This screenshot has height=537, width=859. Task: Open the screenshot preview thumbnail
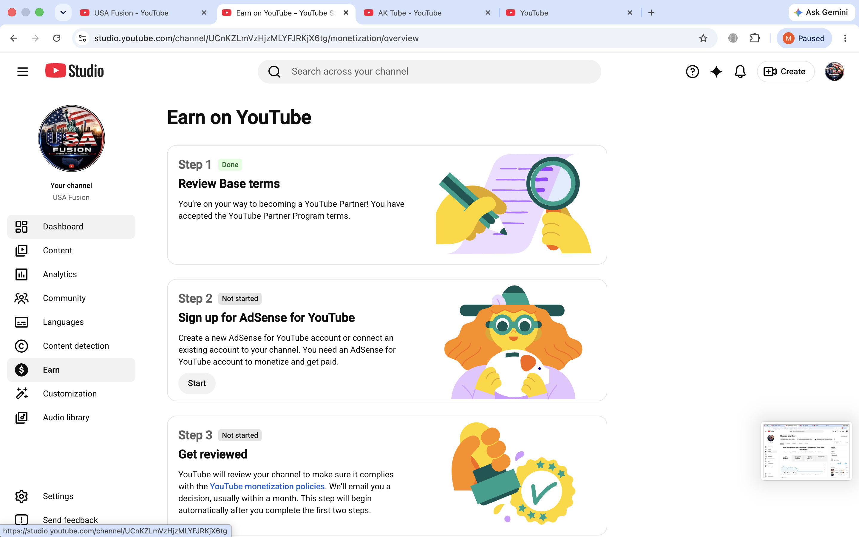pos(806,451)
